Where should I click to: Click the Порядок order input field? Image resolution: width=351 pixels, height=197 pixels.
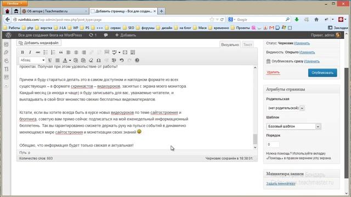pos(273,144)
